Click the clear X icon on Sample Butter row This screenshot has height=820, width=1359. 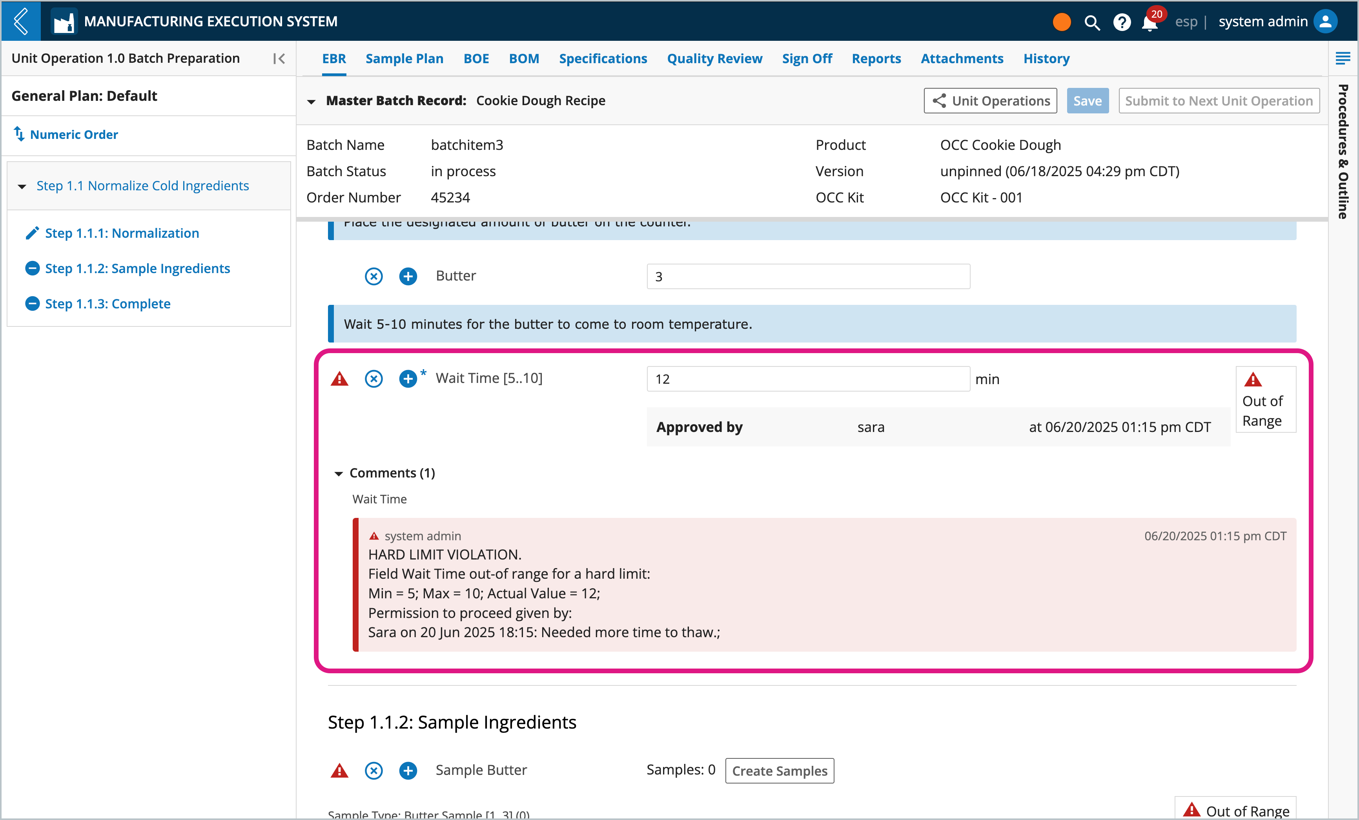[373, 771]
